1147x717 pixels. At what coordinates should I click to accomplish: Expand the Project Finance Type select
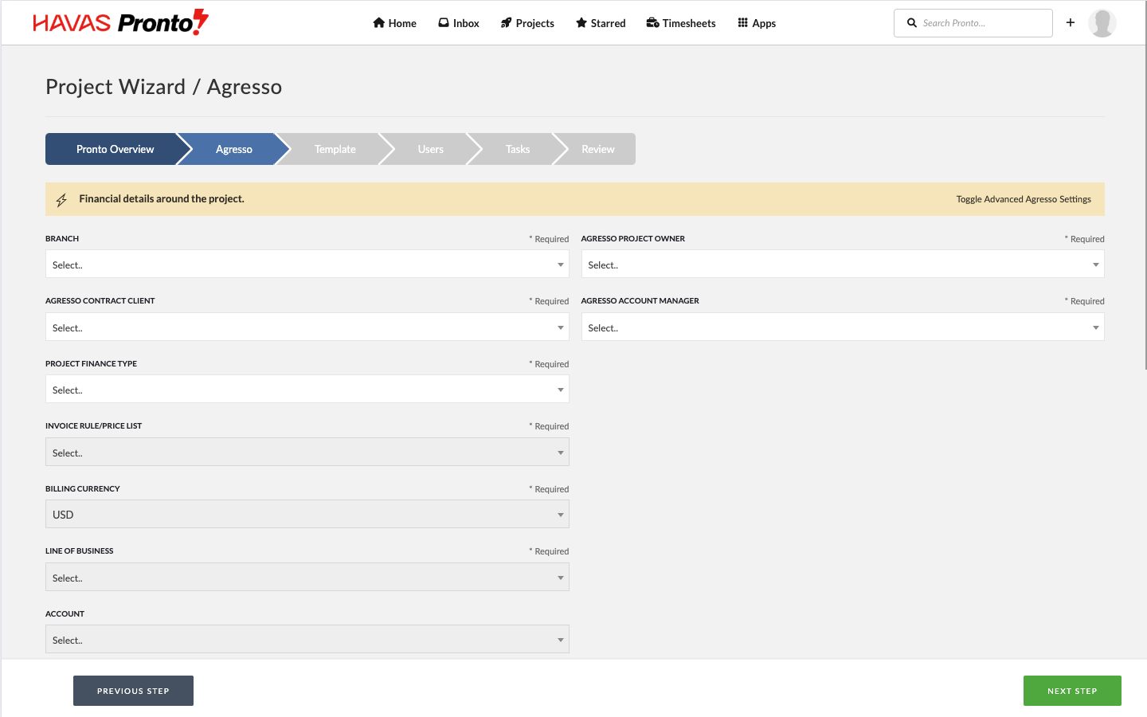click(307, 390)
